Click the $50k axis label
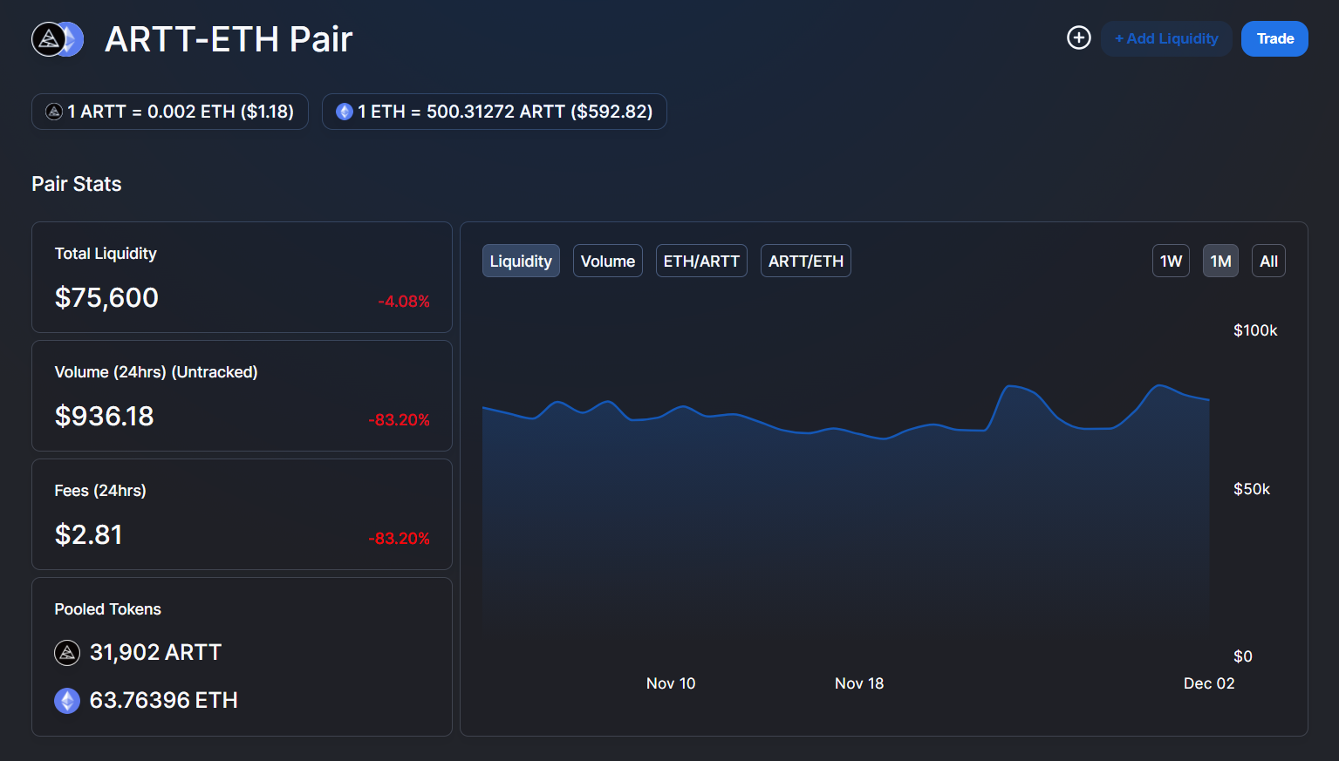The width and height of the screenshot is (1339, 761). pyautogui.click(x=1252, y=489)
